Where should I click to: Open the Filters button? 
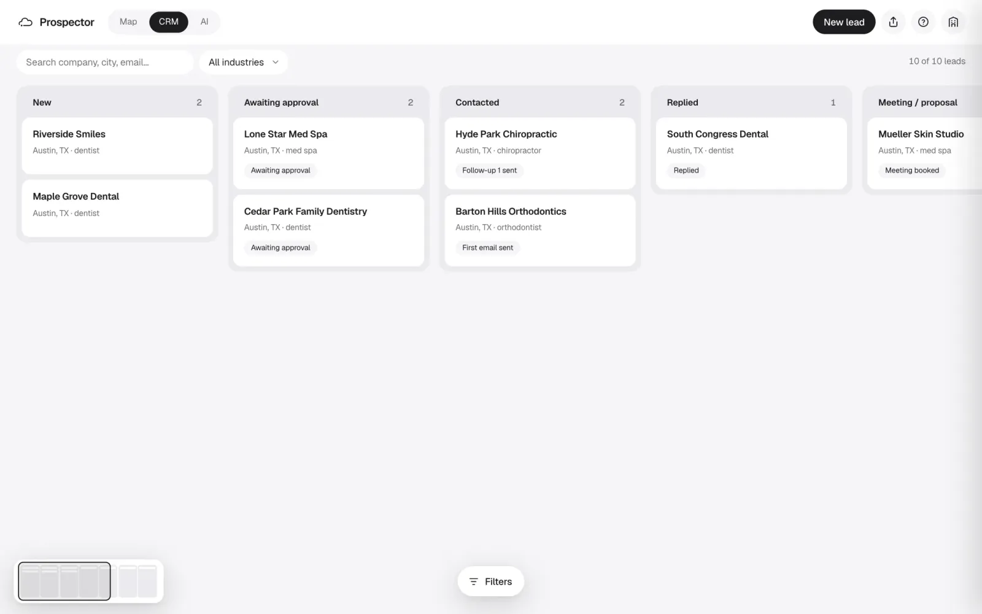pos(490,581)
